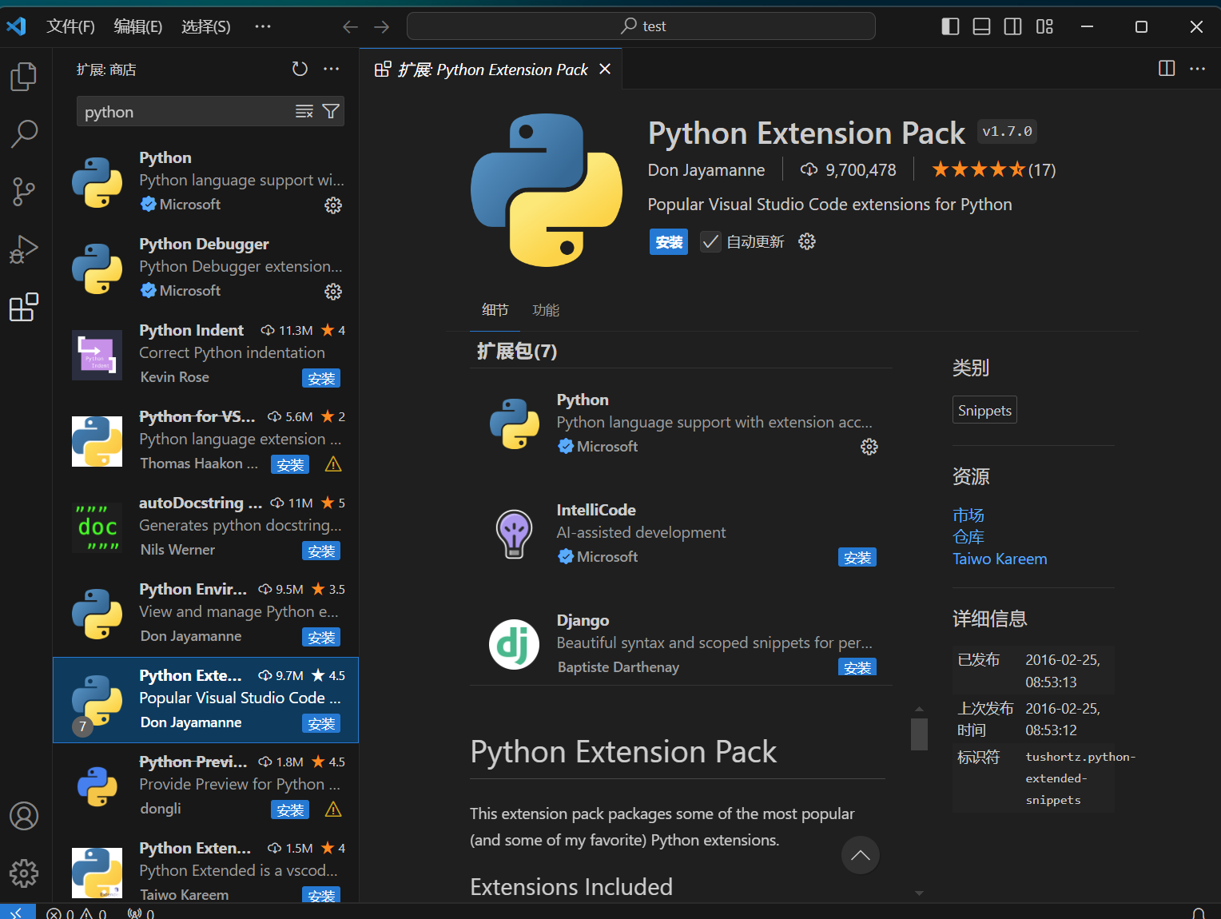Toggle the 自动更新 checkbox
The height and width of the screenshot is (919, 1221).
710,241
